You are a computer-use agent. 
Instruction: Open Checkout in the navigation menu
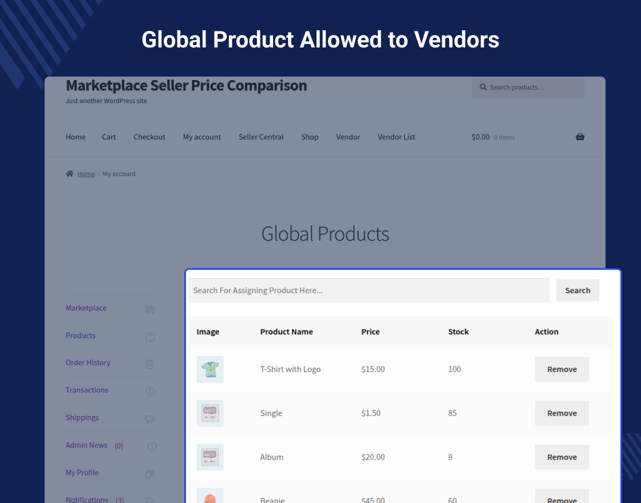click(x=149, y=137)
